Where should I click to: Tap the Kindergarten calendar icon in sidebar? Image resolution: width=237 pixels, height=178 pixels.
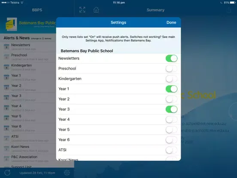(6, 67)
